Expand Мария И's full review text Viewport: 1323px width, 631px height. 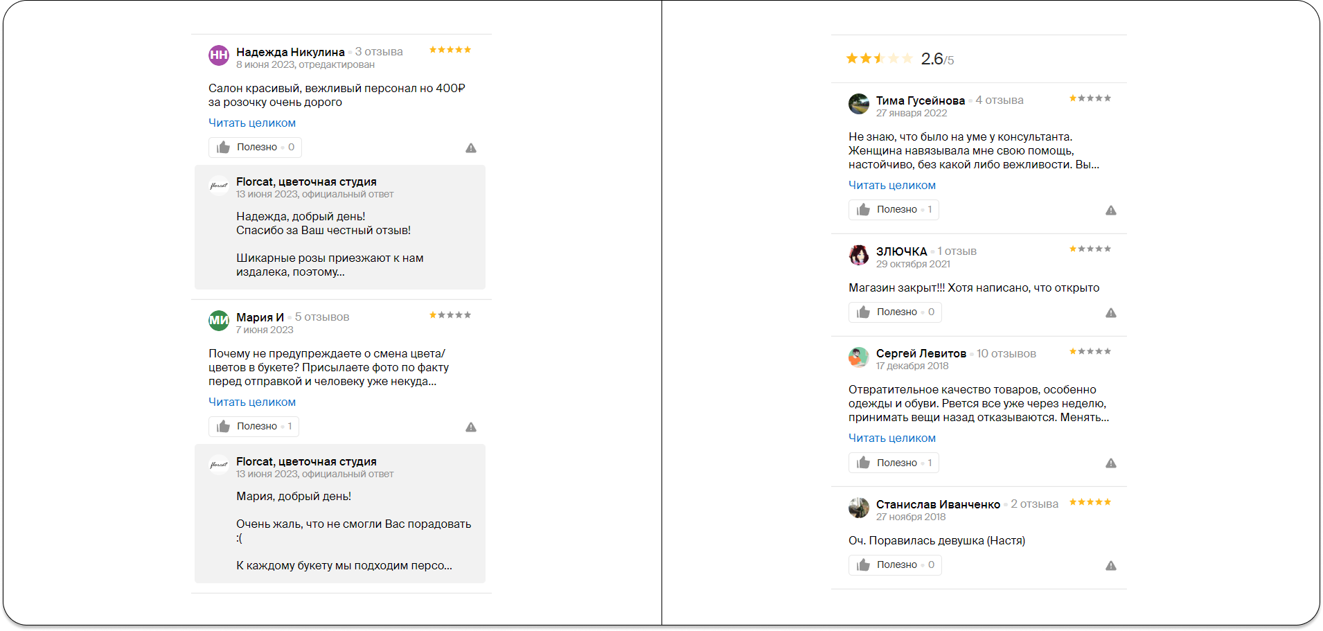(251, 402)
